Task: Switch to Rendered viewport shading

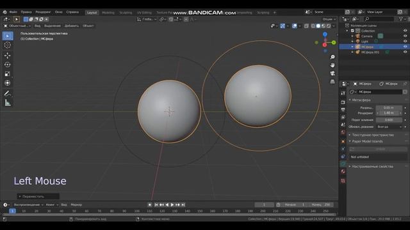Action: pyautogui.click(x=329, y=26)
